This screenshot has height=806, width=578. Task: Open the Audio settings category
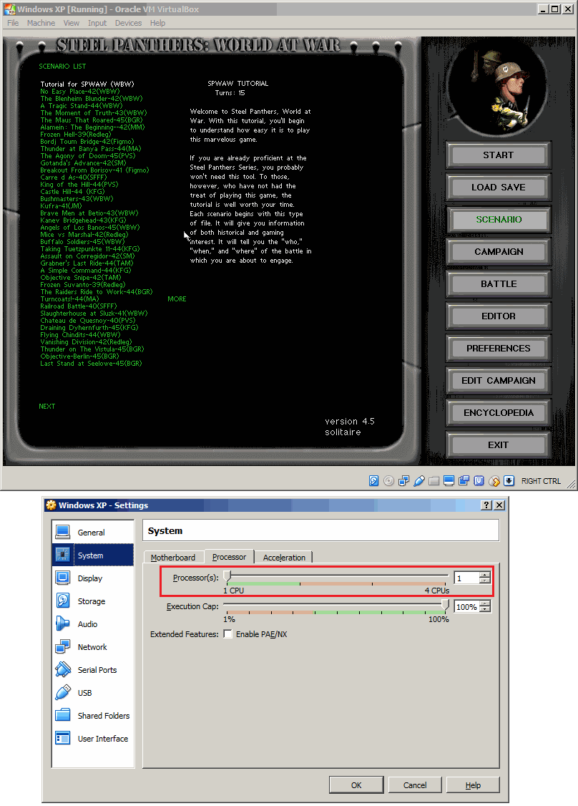pyautogui.click(x=93, y=624)
